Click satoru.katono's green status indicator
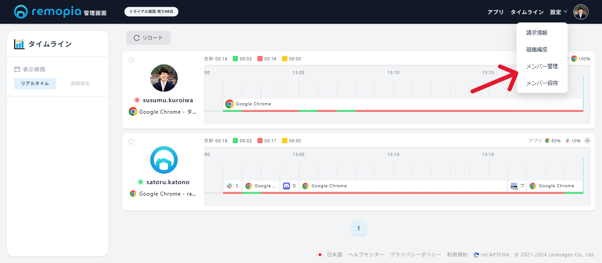The image size is (602, 263). point(141,182)
